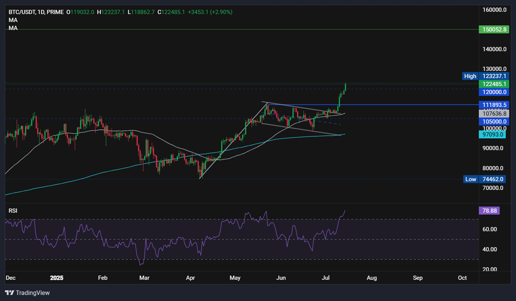This screenshot has width=516, height=301.
Task: Click the RSI 20.00 axis tick
Action: (x=489, y=269)
